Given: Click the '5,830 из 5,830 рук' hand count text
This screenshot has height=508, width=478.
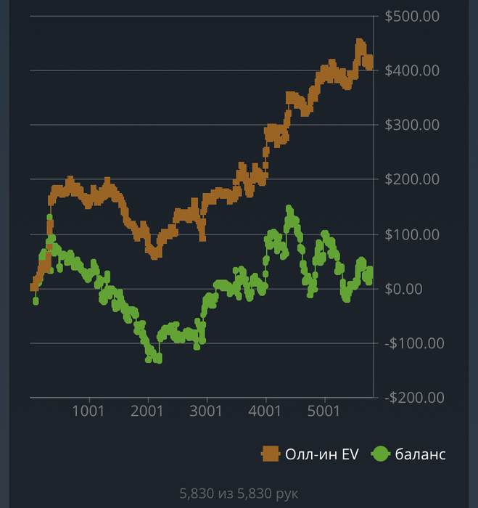Looking at the screenshot, I should point(239,493).
